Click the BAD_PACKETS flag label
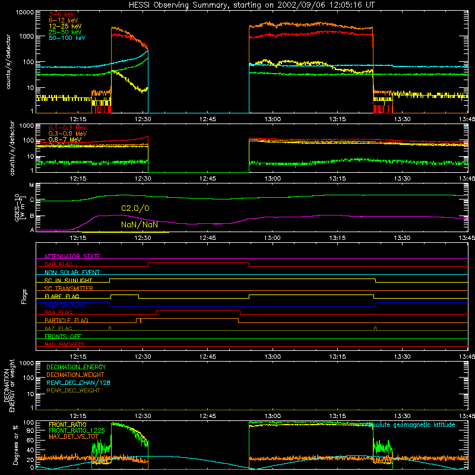 tap(65, 344)
